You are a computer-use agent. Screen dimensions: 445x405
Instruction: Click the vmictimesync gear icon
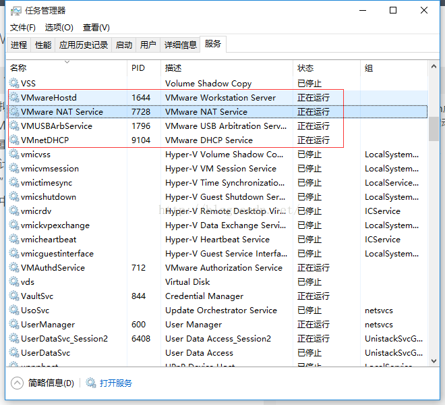(x=14, y=182)
